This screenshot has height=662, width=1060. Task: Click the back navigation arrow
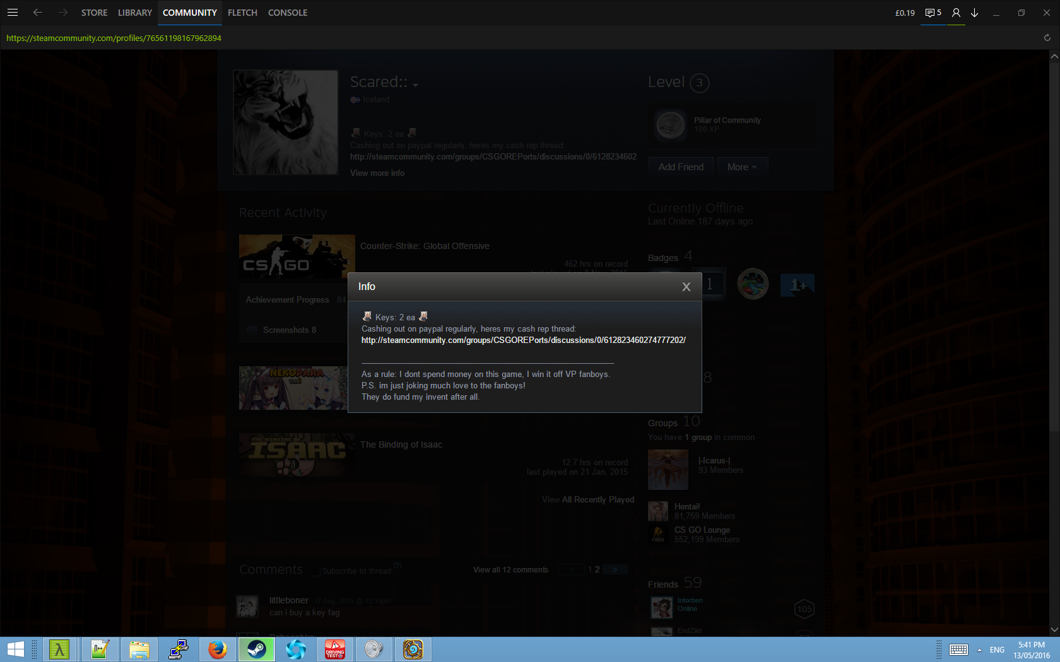tap(38, 13)
